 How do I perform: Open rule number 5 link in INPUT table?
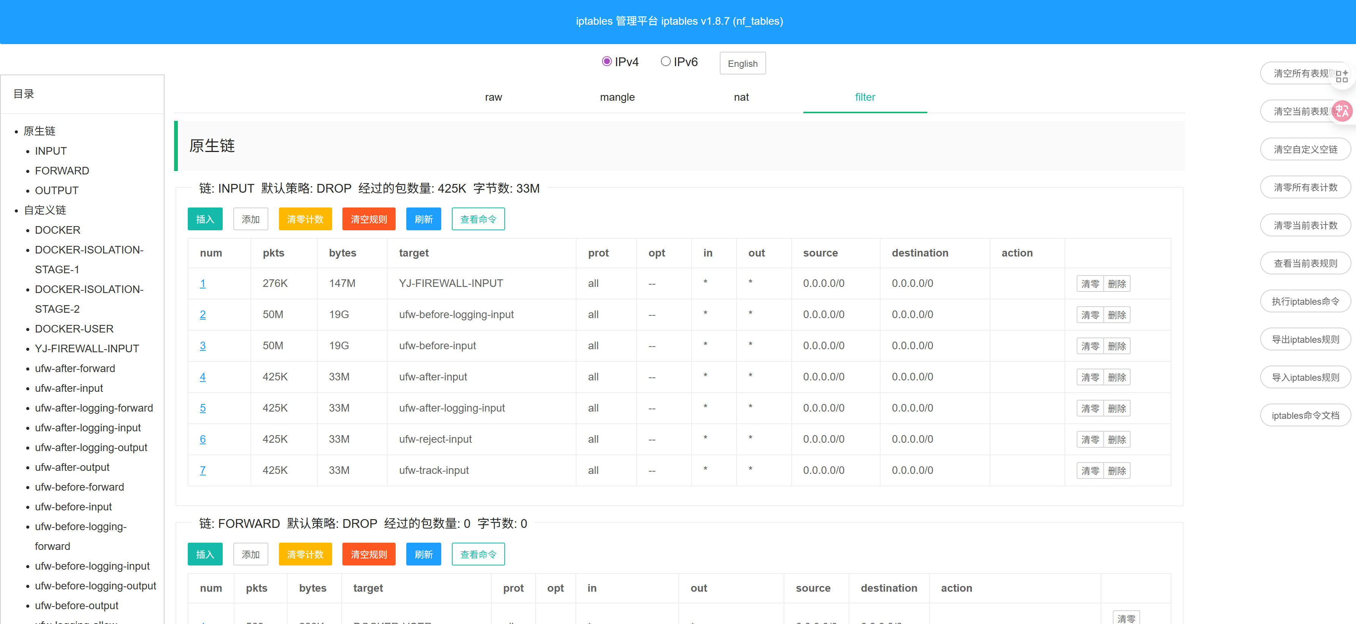coord(203,407)
